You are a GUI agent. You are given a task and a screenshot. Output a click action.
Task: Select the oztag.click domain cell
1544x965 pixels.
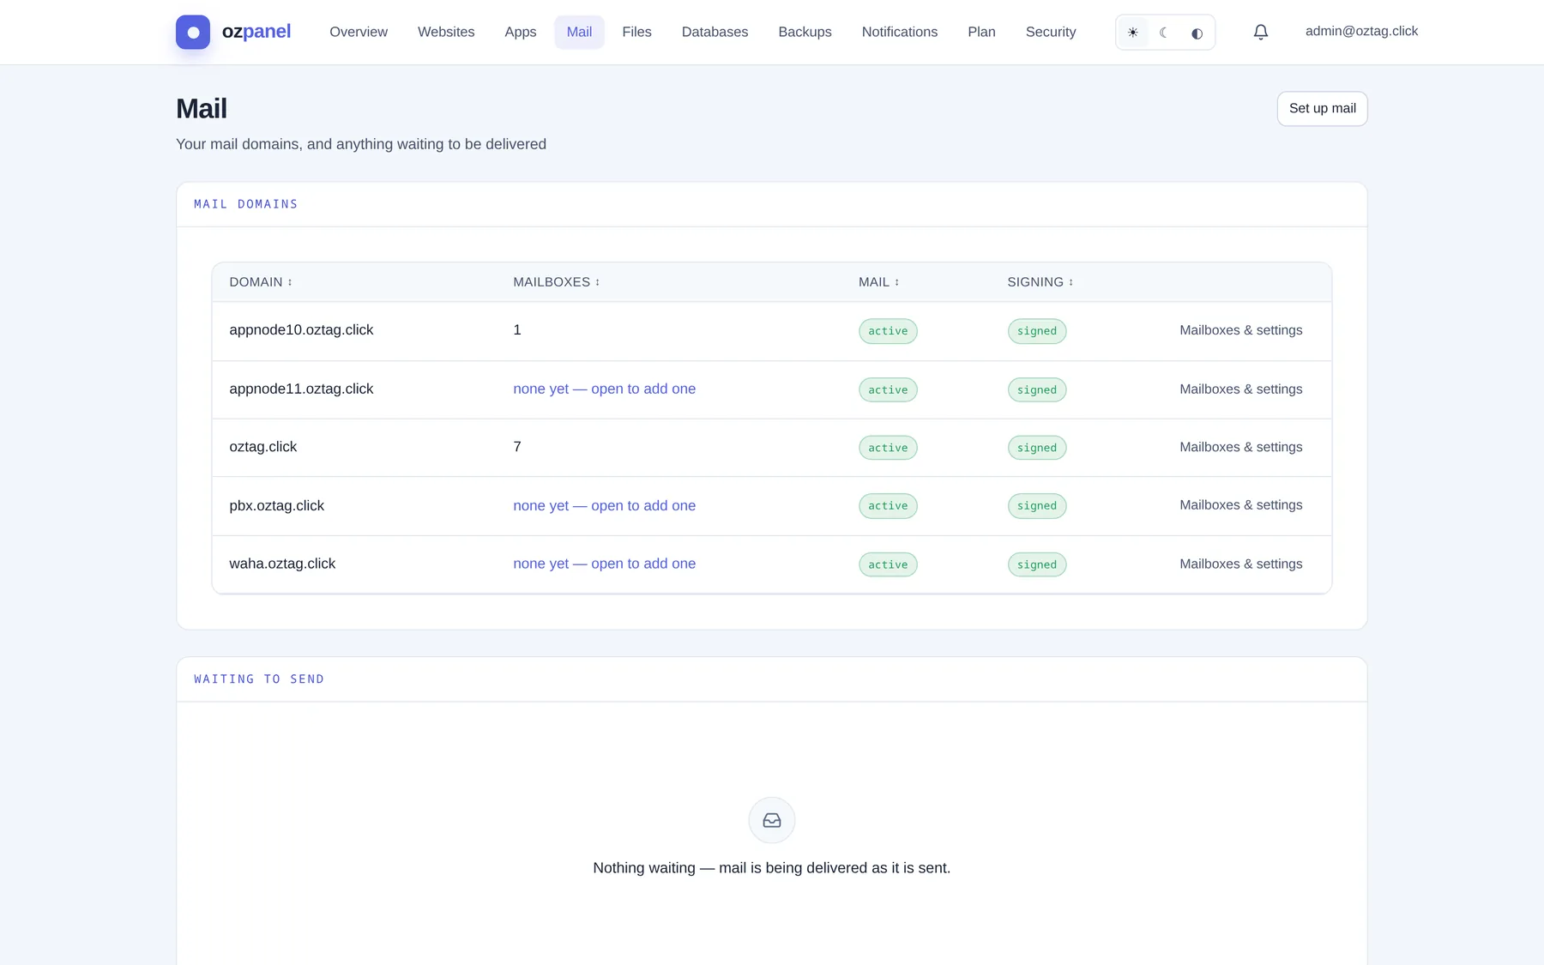262,447
